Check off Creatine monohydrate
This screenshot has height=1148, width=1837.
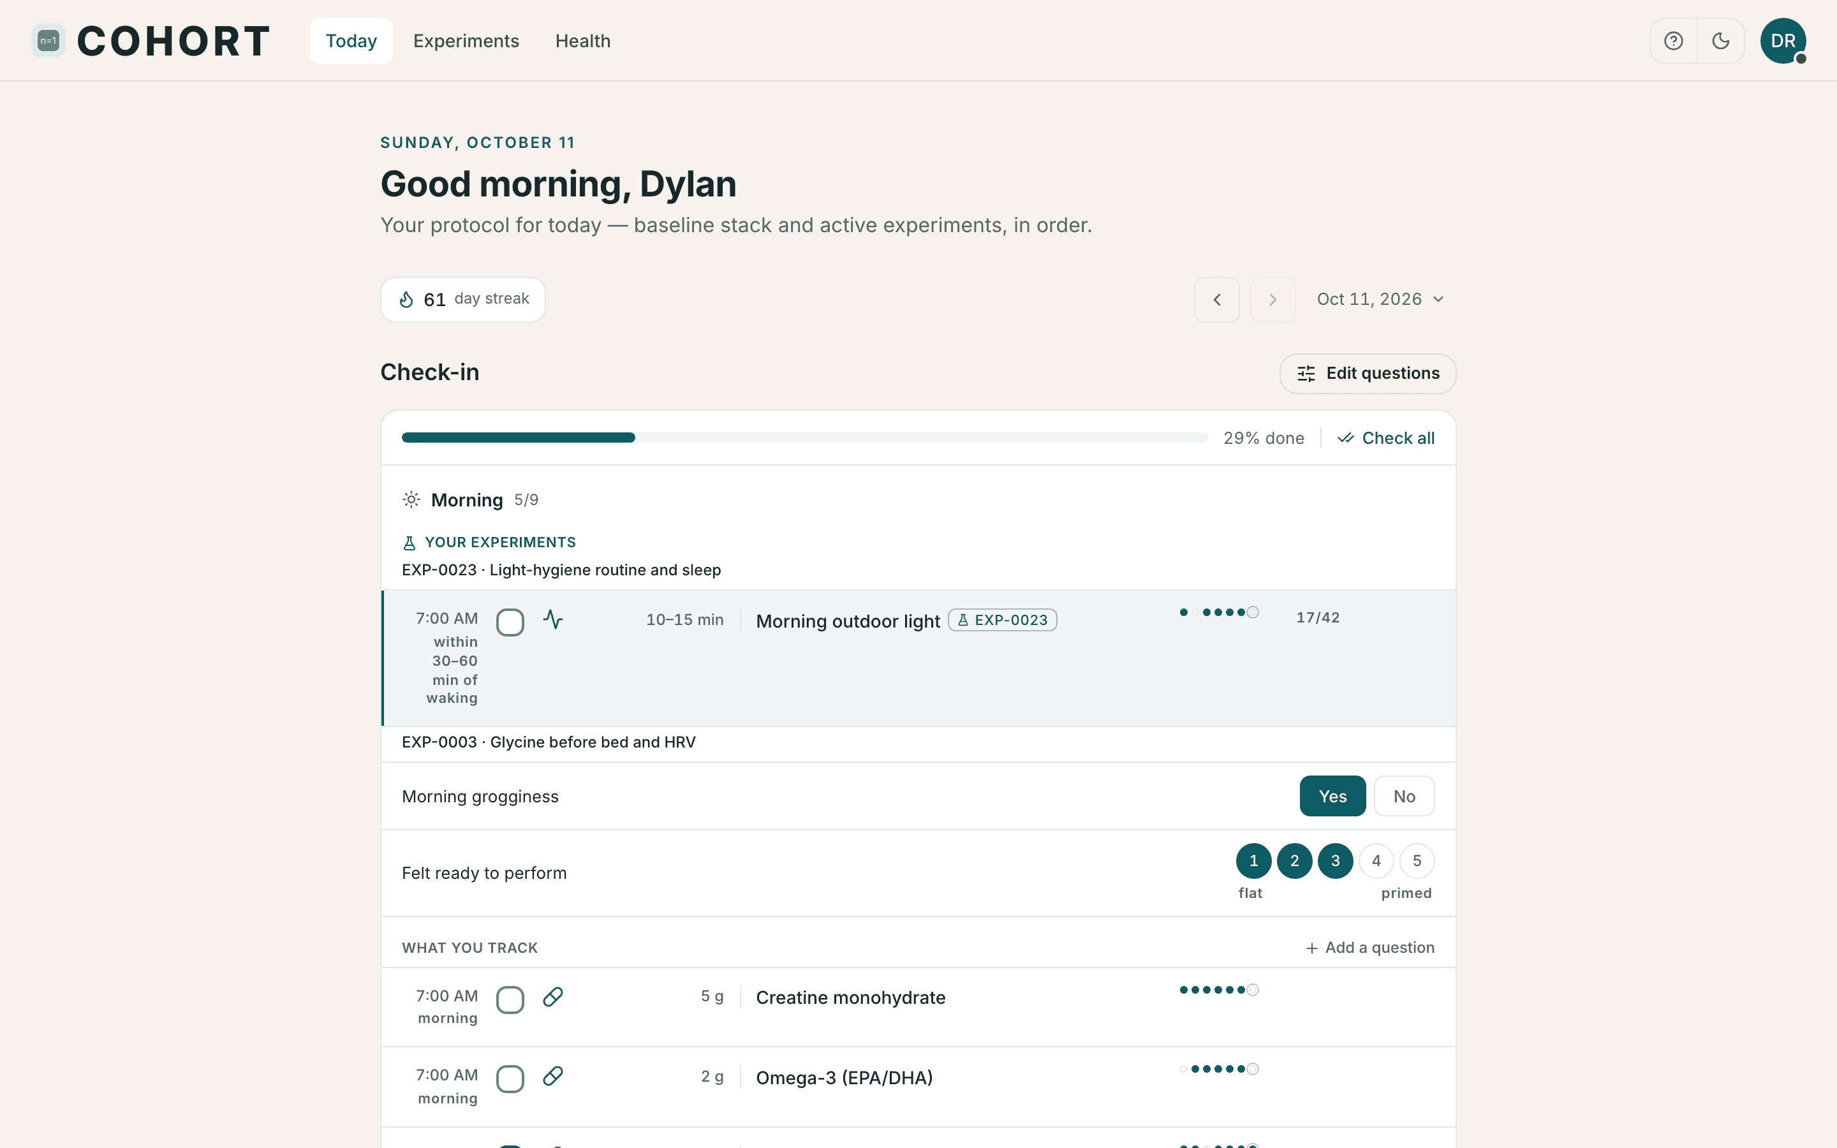pos(510,1000)
